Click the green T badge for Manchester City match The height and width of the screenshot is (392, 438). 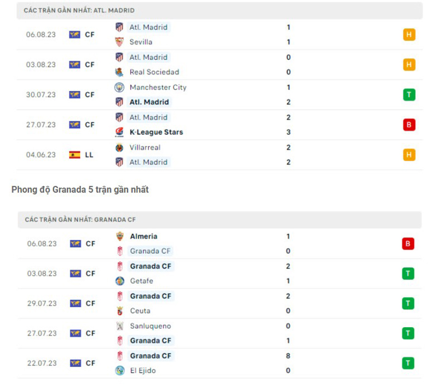pos(407,94)
